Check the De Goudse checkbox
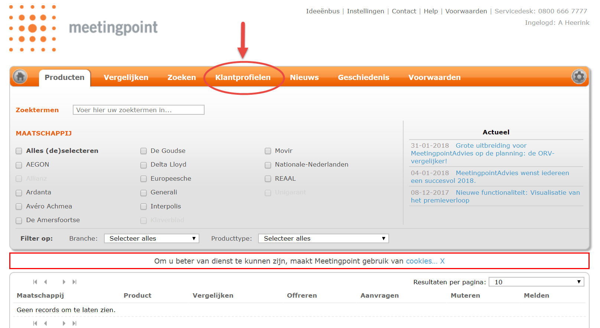600x328 pixels. point(143,151)
